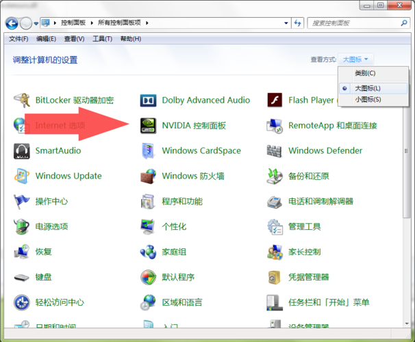Open the Windows Update icon

(x=21, y=176)
